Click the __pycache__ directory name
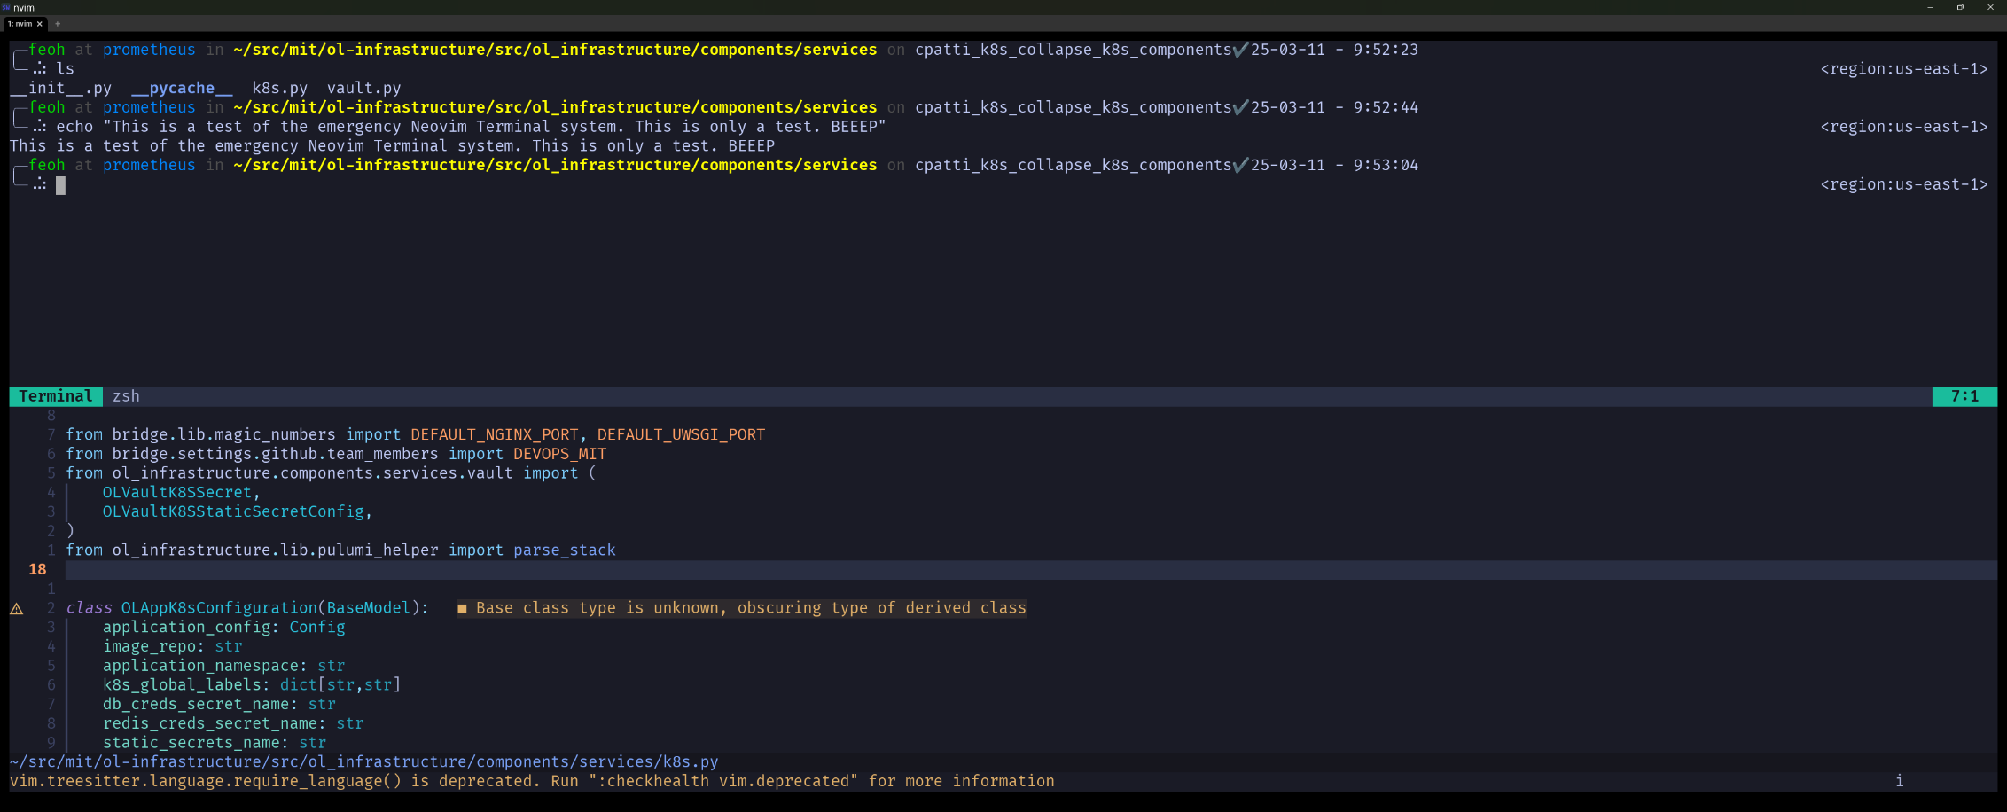 pyautogui.click(x=182, y=88)
